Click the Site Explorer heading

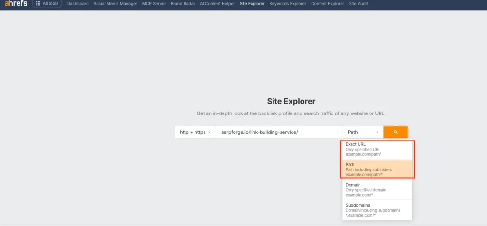click(x=291, y=101)
